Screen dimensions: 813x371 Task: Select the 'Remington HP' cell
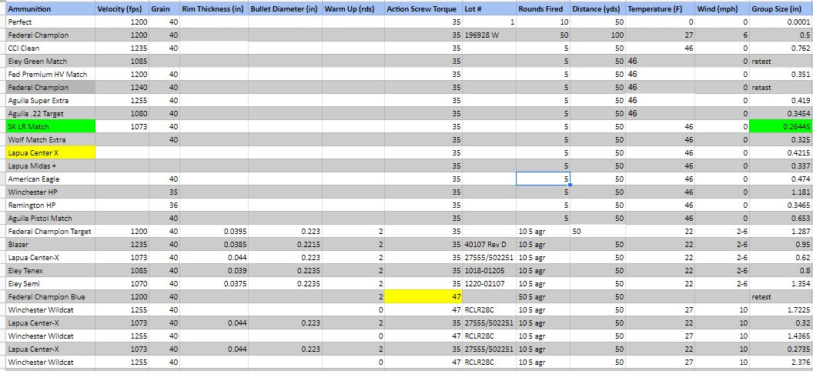coord(52,205)
